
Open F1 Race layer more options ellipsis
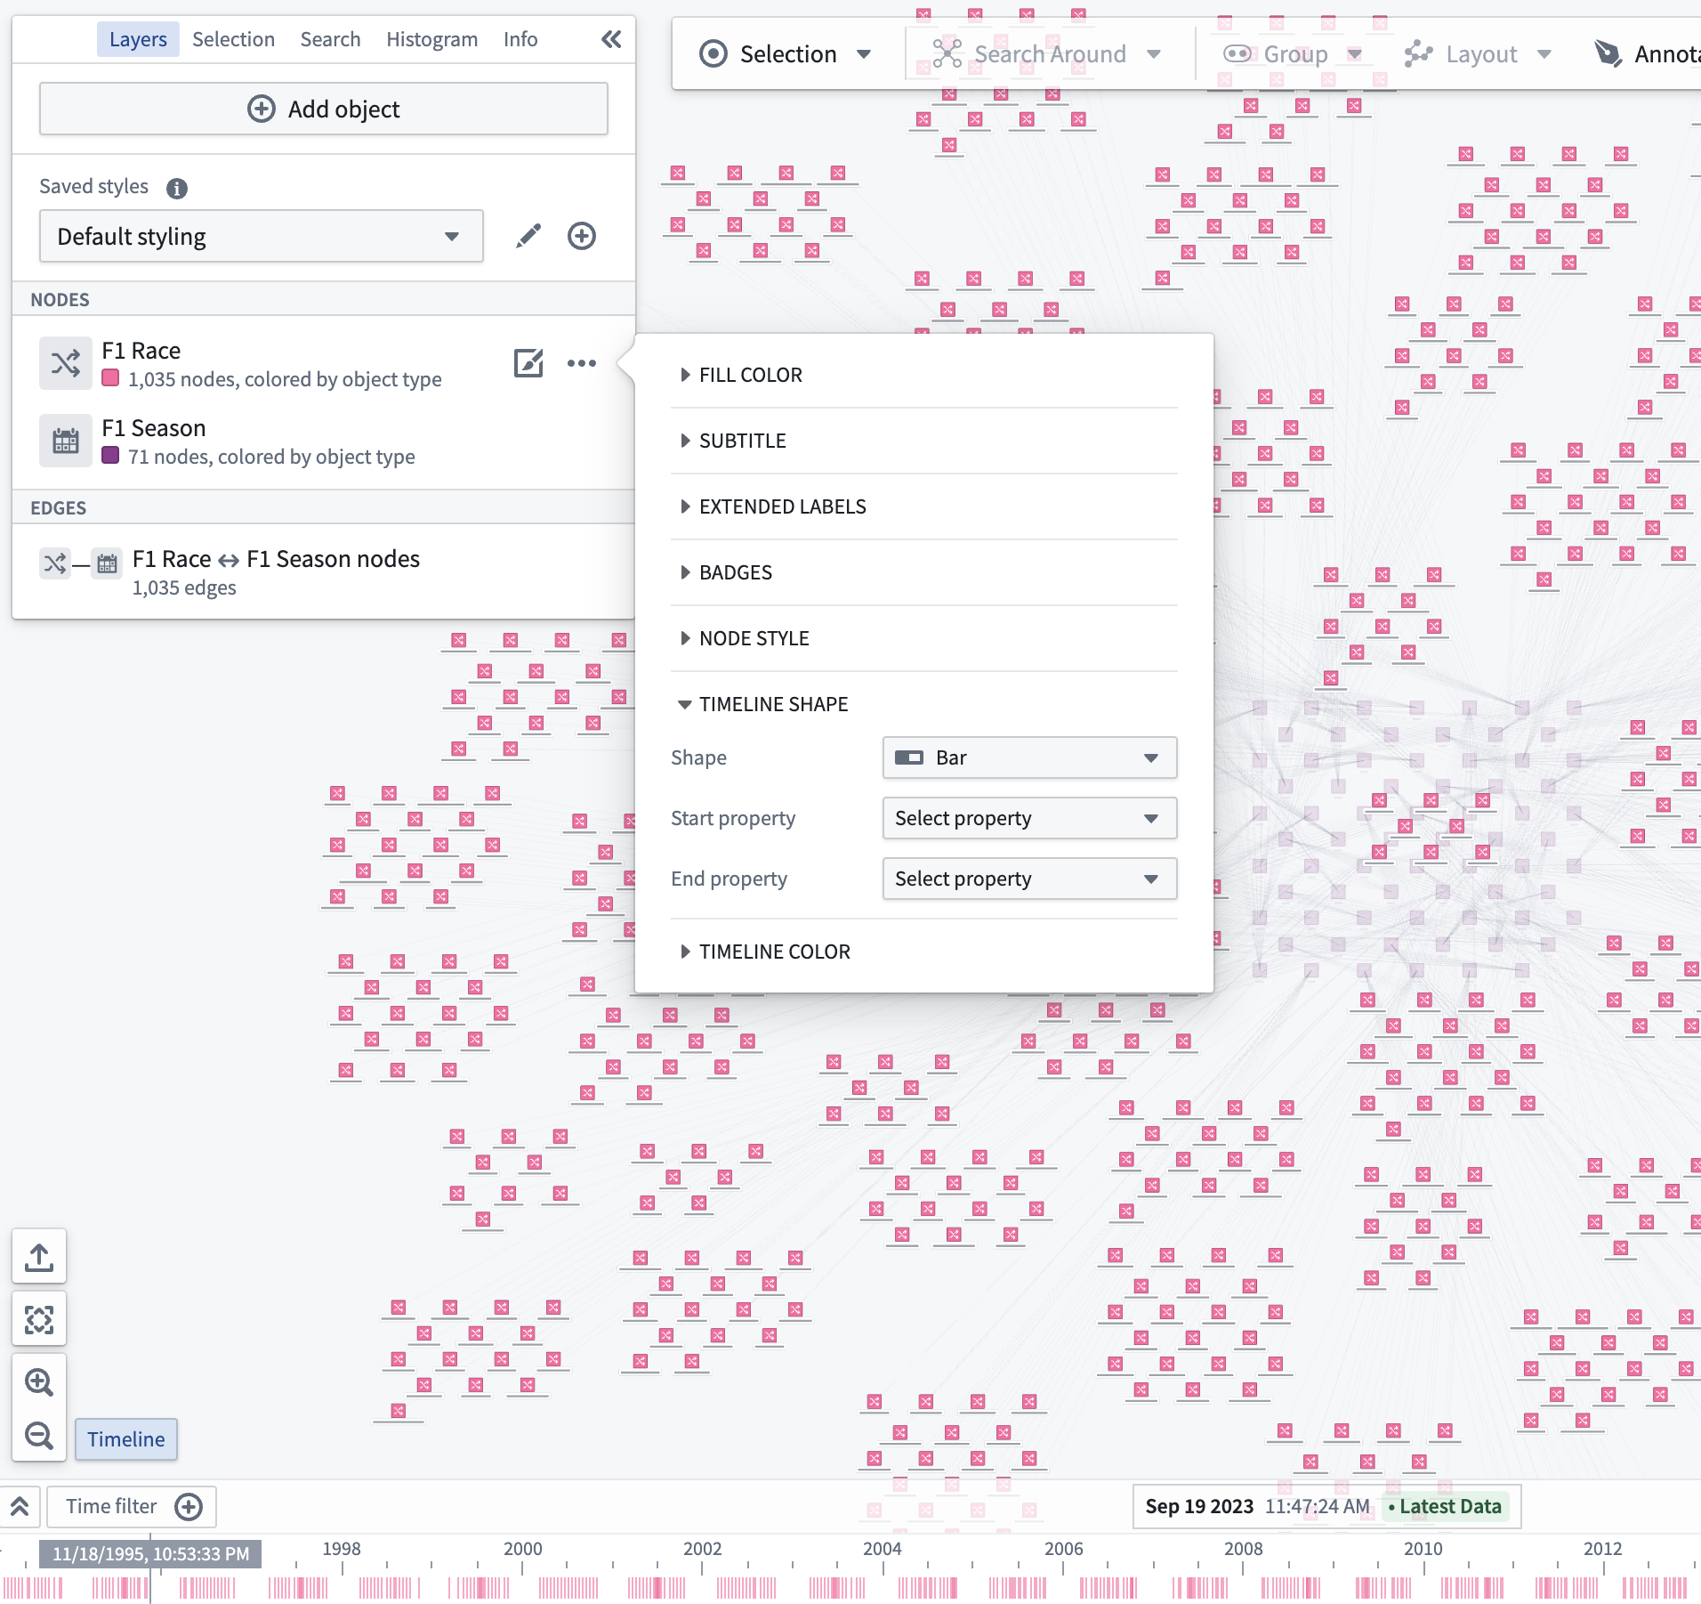pyautogui.click(x=582, y=363)
